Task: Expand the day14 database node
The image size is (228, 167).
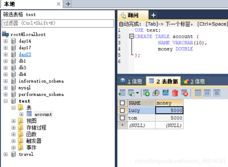Action: pyautogui.click(x=6, y=41)
